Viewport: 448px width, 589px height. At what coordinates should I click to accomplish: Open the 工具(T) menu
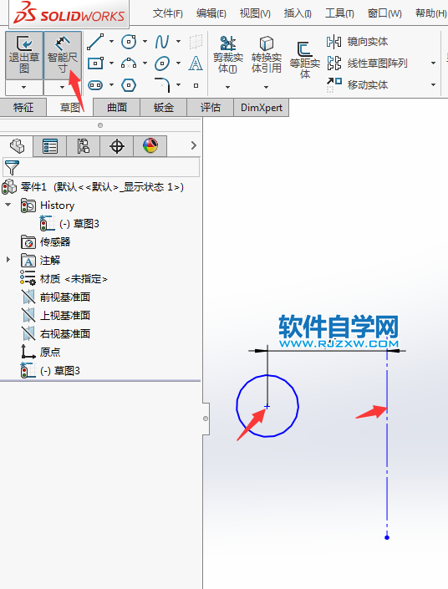pyautogui.click(x=339, y=13)
